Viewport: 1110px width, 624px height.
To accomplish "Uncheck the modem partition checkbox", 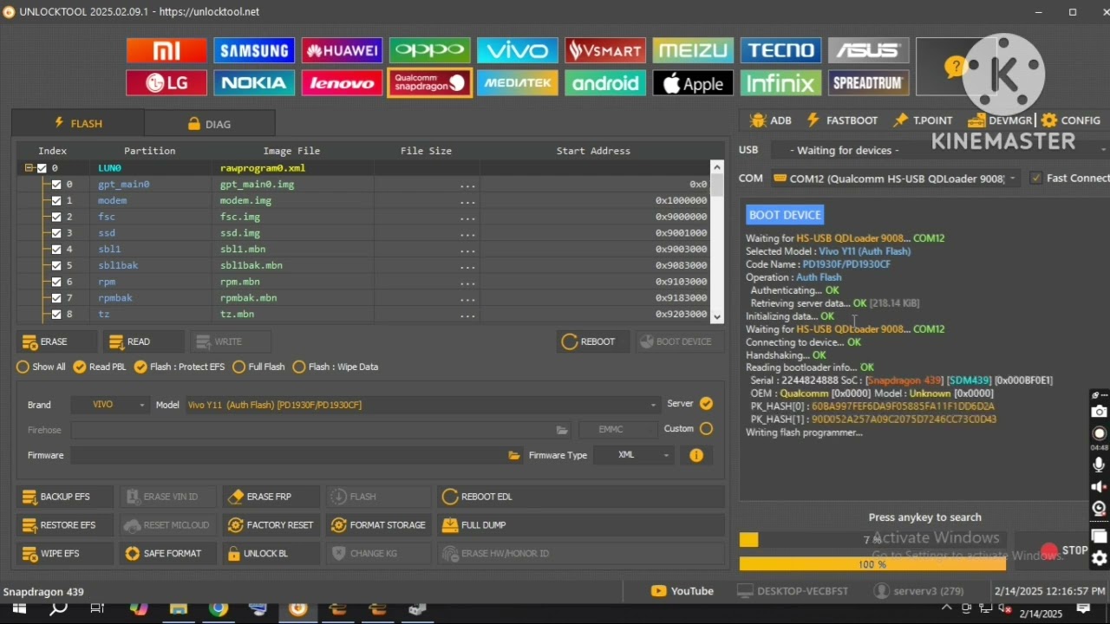I will tap(56, 201).
